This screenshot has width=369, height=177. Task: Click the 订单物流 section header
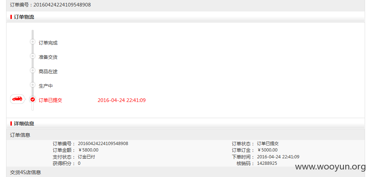click(x=186, y=17)
